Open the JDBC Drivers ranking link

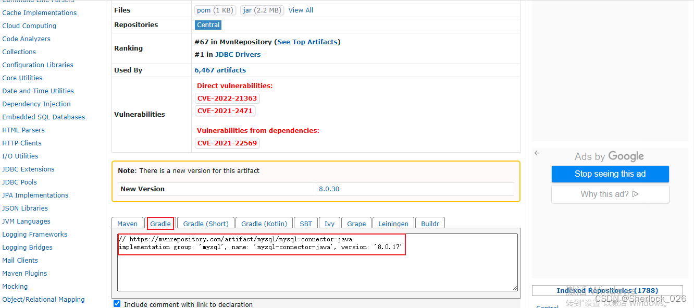point(238,54)
